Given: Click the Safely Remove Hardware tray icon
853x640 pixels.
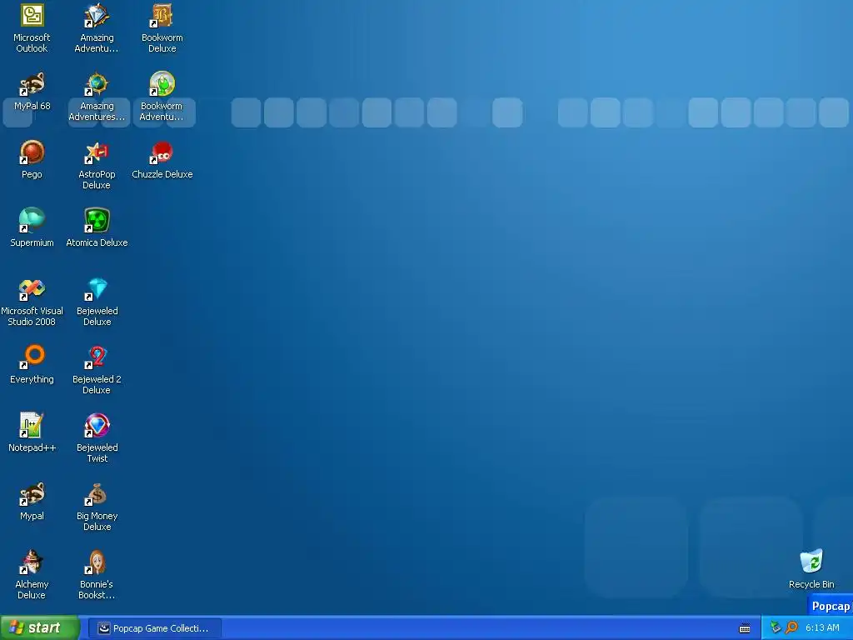Looking at the screenshot, I should point(776,628).
